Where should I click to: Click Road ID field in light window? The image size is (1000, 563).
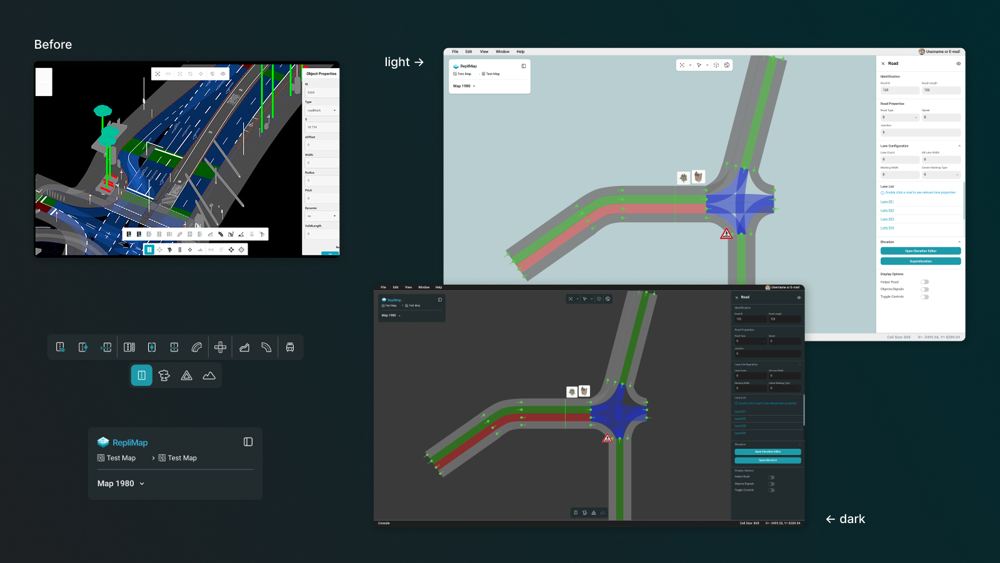point(900,90)
